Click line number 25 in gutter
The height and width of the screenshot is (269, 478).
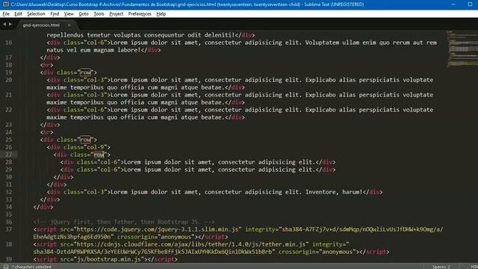(8, 140)
